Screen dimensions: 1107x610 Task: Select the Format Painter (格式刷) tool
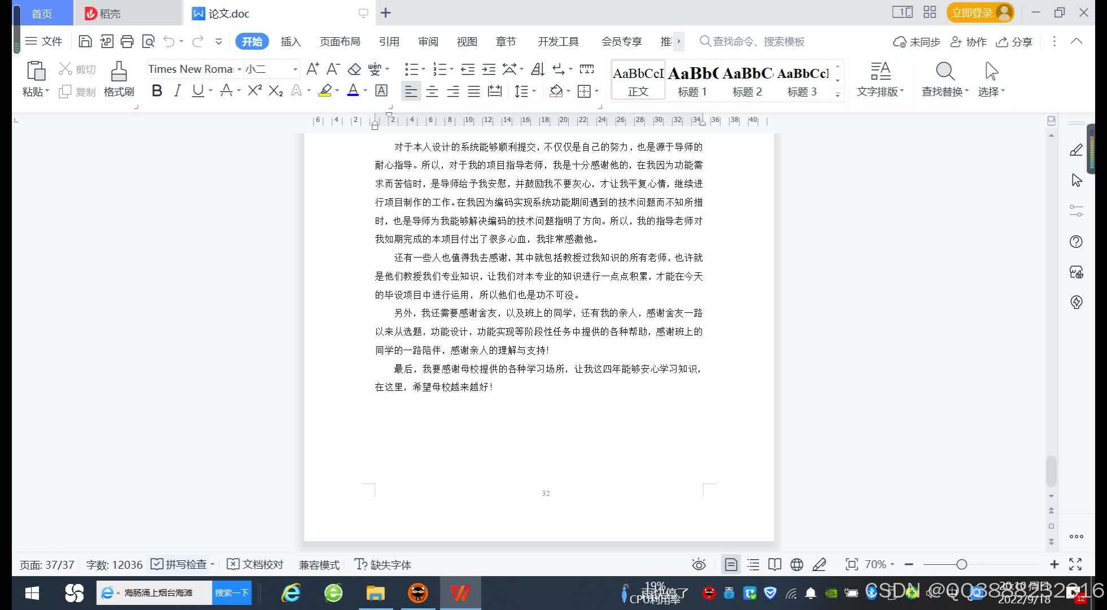[x=118, y=79]
